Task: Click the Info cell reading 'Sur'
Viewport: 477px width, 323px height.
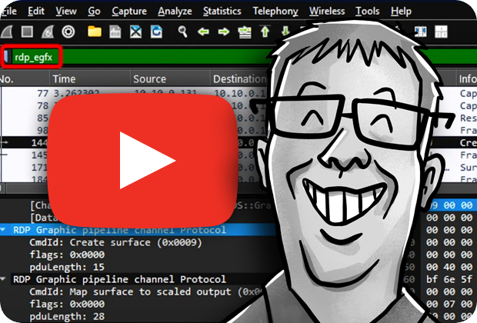Action: point(468,168)
